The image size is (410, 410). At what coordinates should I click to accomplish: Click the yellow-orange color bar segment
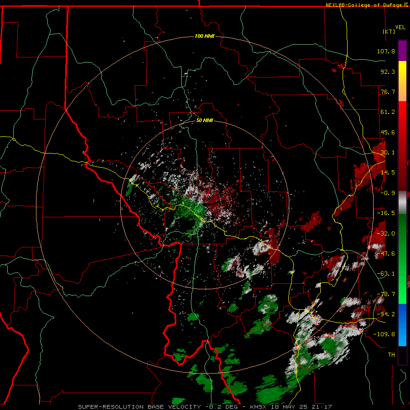pos(402,81)
